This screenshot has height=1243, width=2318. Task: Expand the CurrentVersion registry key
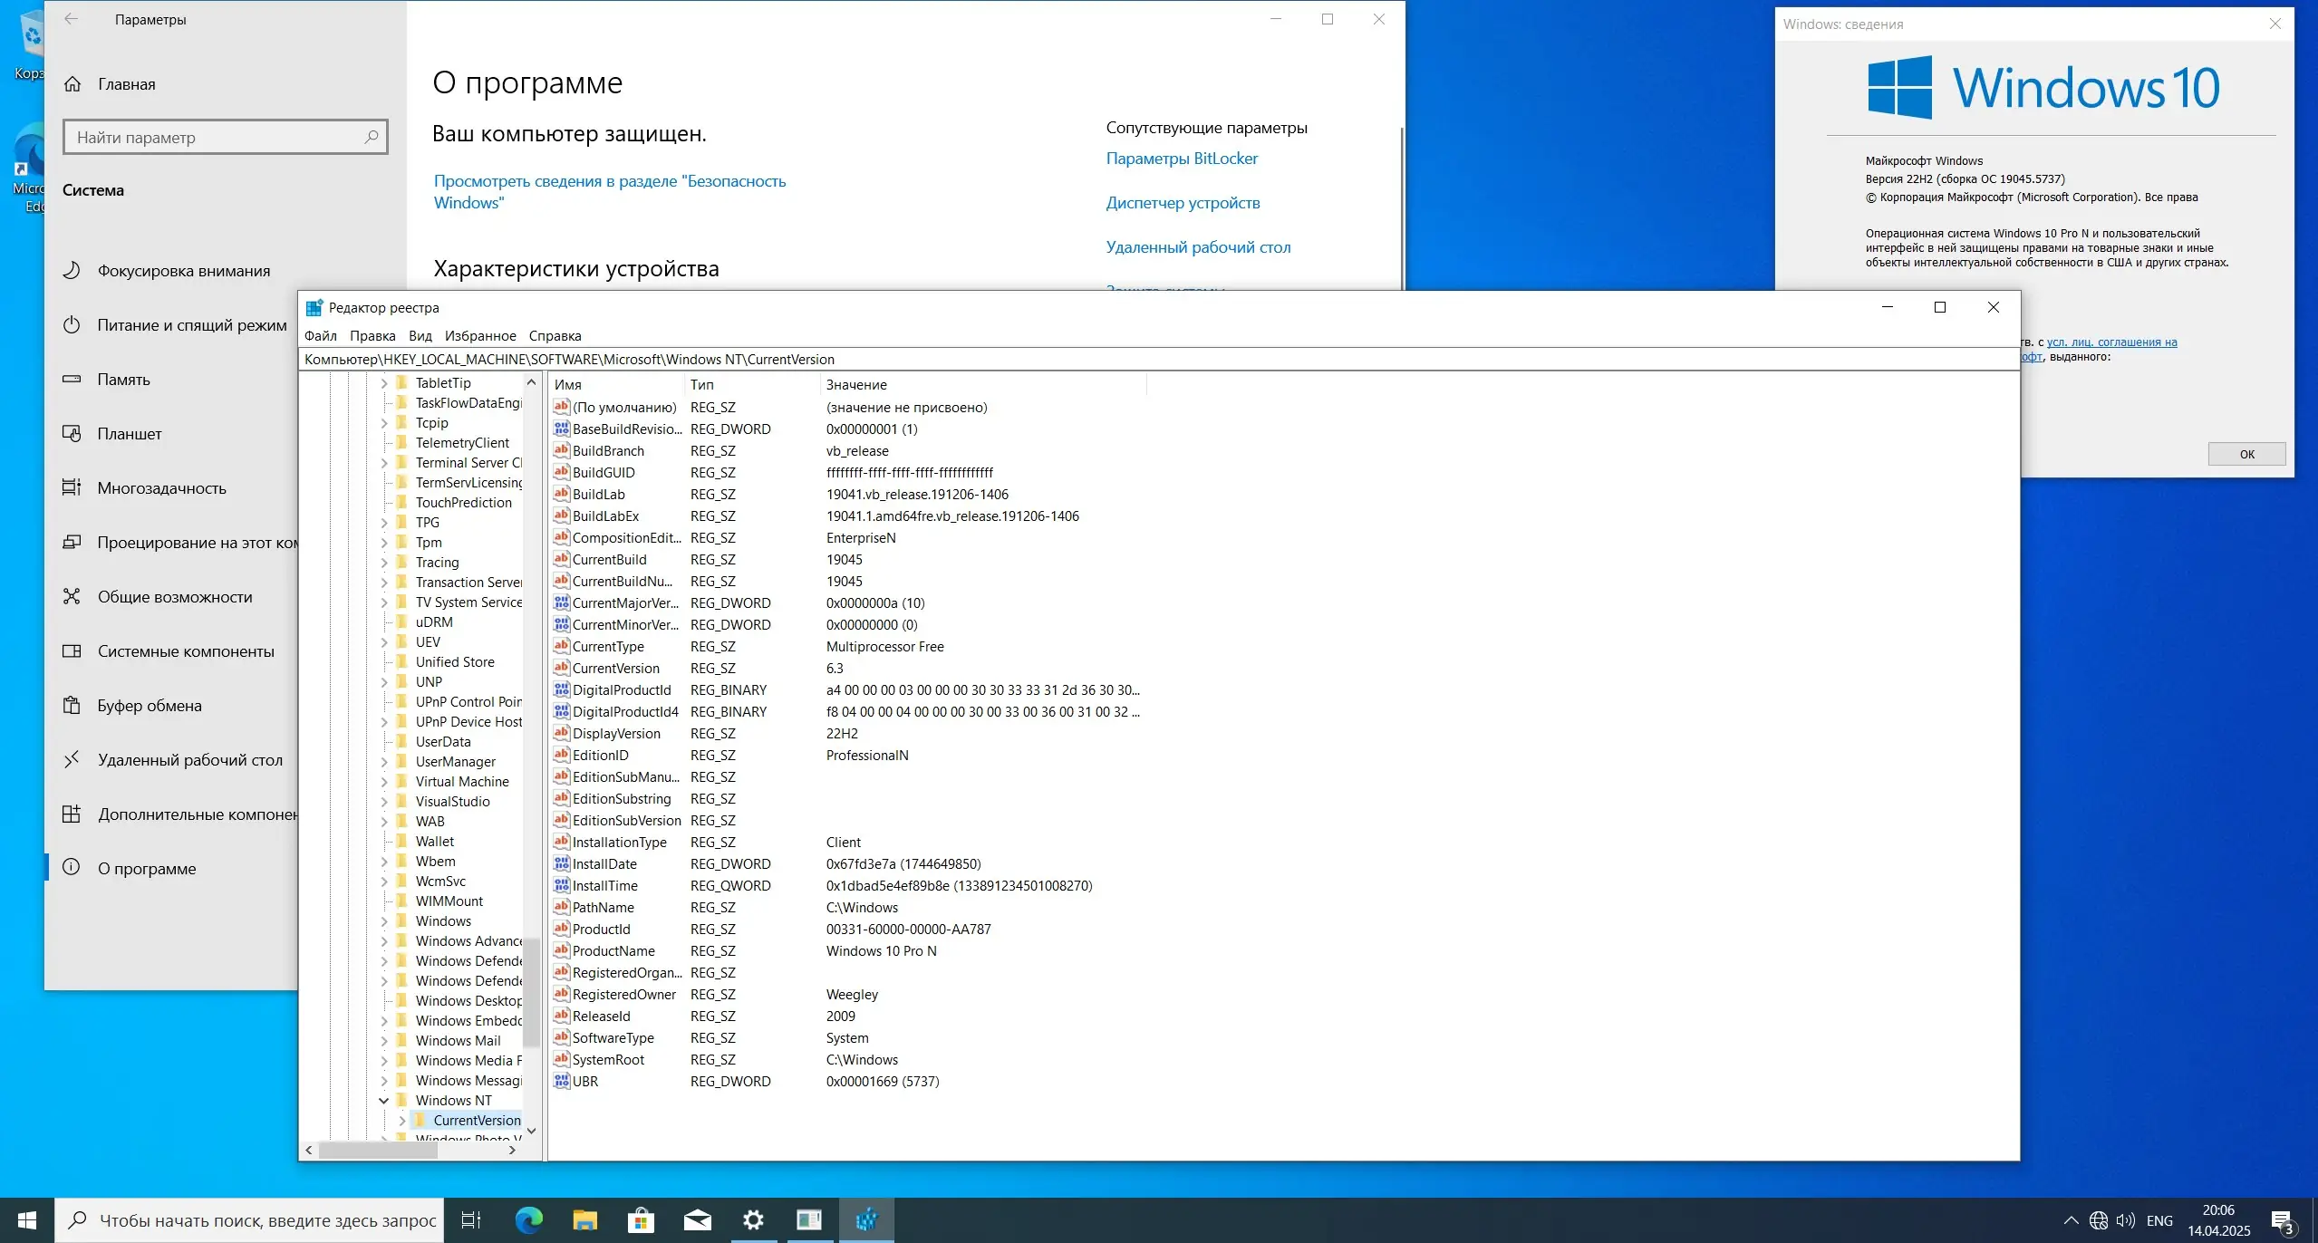pos(401,1120)
